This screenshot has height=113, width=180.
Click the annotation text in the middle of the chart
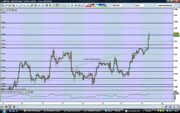pyautogui.click(x=92, y=59)
